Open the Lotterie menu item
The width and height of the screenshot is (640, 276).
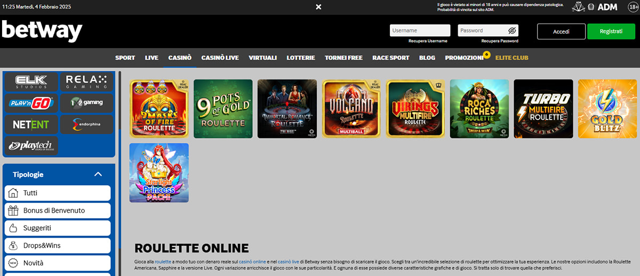pyautogui.click(x=301, y=58)
